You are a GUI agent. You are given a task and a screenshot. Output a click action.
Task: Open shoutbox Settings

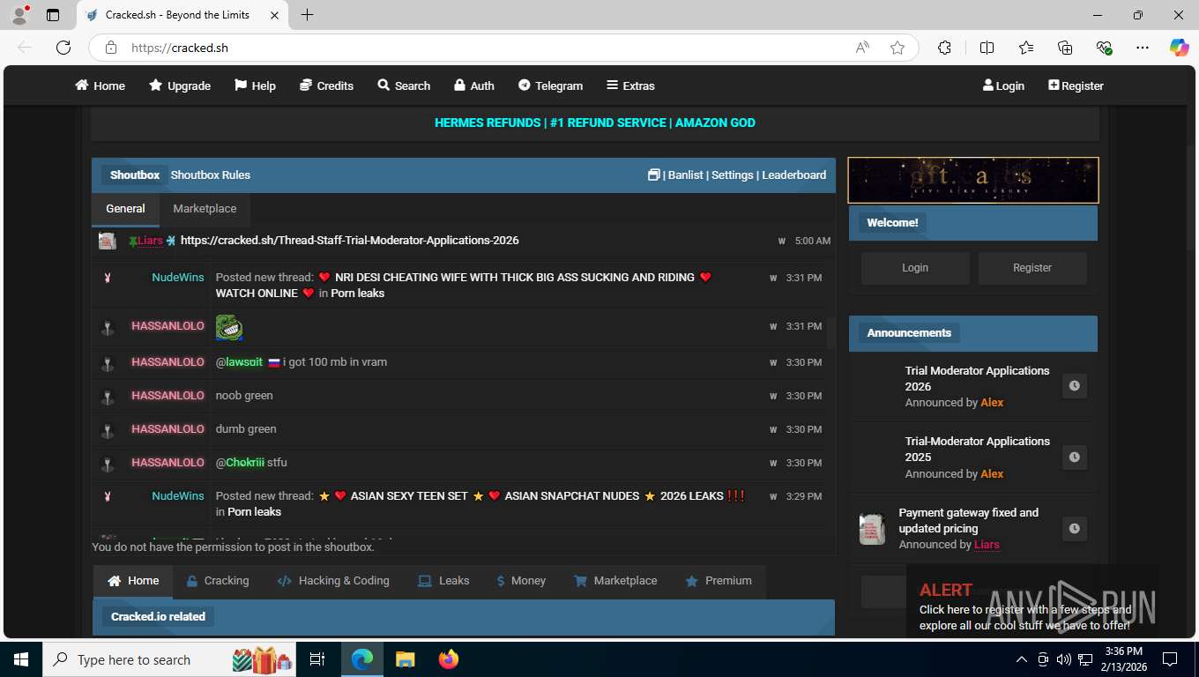click(x=733, y=175)
